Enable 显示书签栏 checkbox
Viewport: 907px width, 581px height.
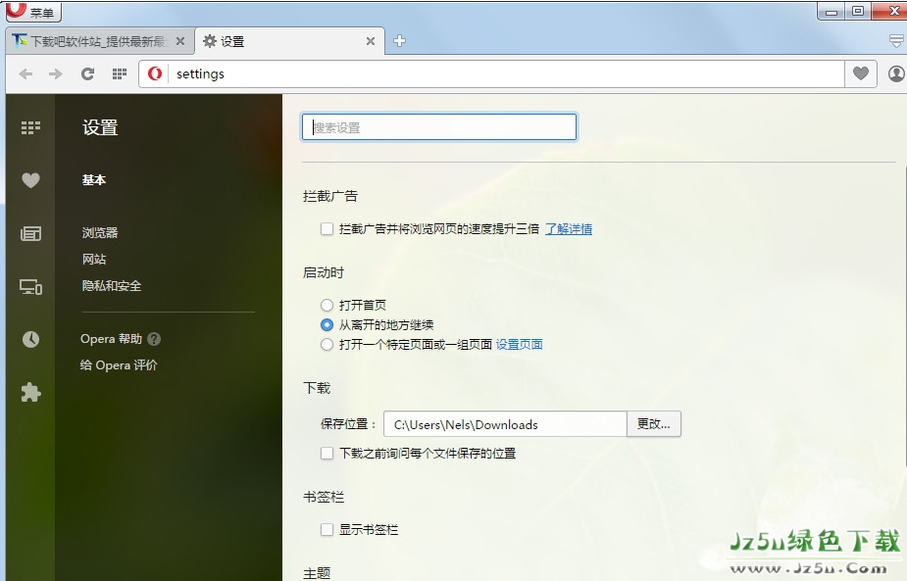(x=327, y=529)
